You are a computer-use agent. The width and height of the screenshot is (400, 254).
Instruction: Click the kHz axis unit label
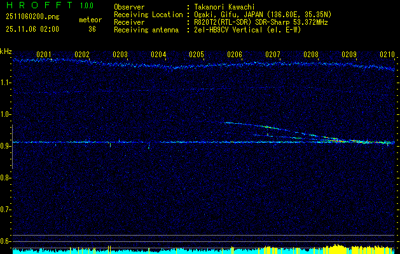pos(6,51)
